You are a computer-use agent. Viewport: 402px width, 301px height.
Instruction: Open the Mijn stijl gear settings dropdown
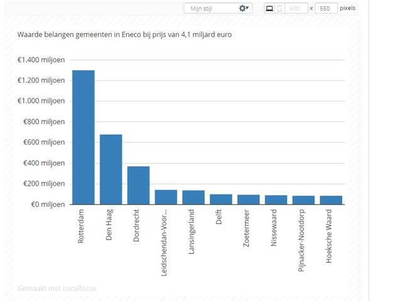244,8
